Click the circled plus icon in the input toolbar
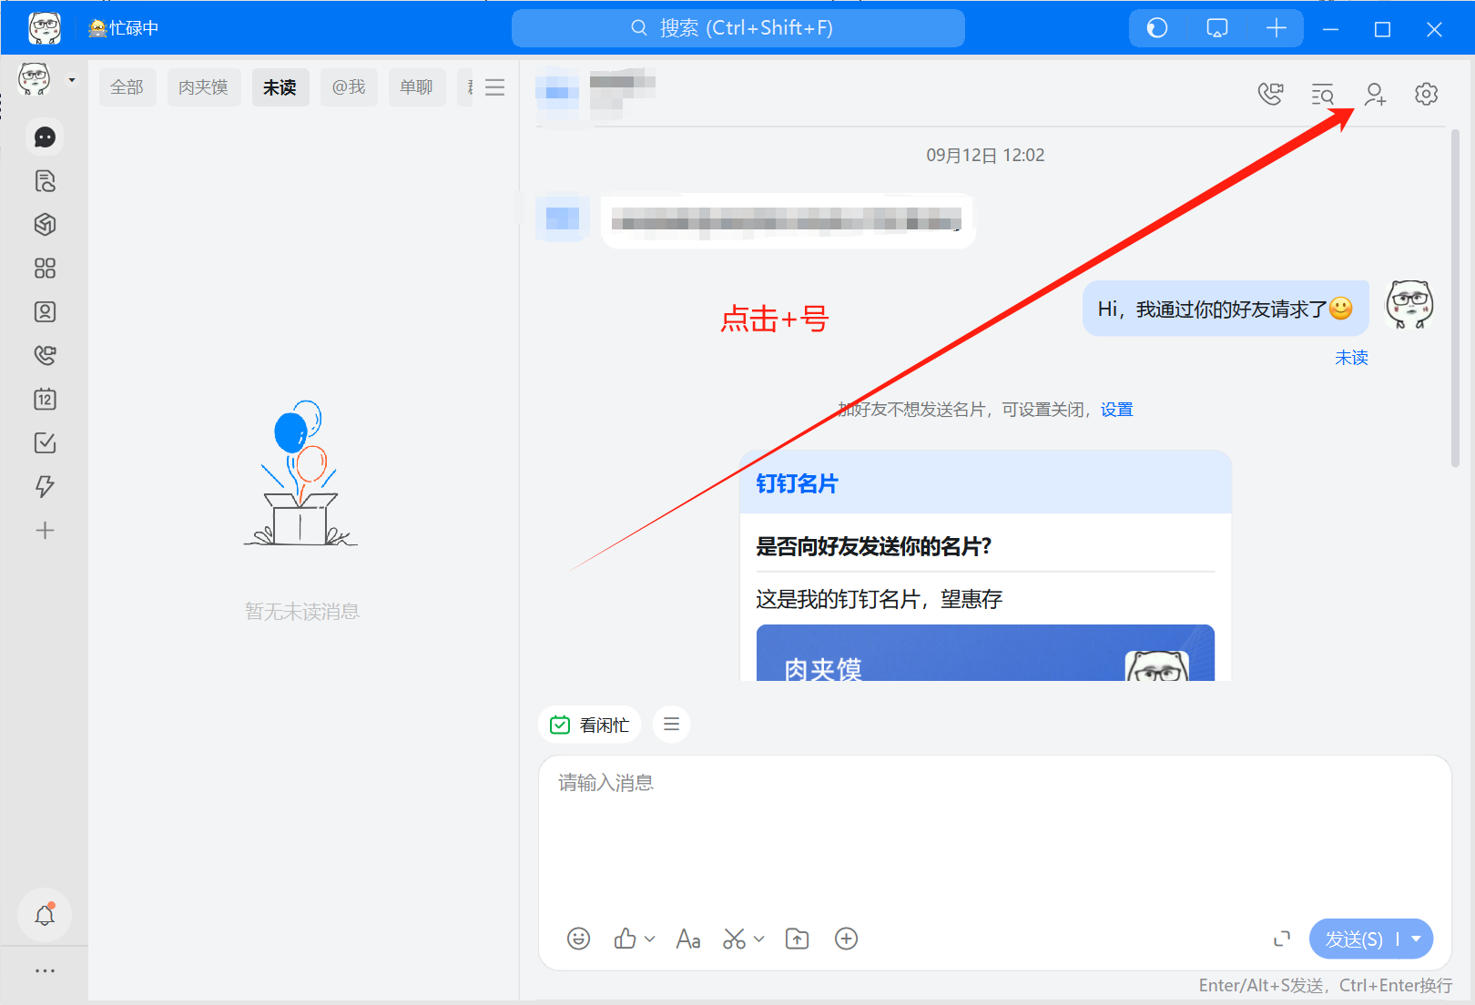Screen dimensions: 1475x1005 point(847,939)
